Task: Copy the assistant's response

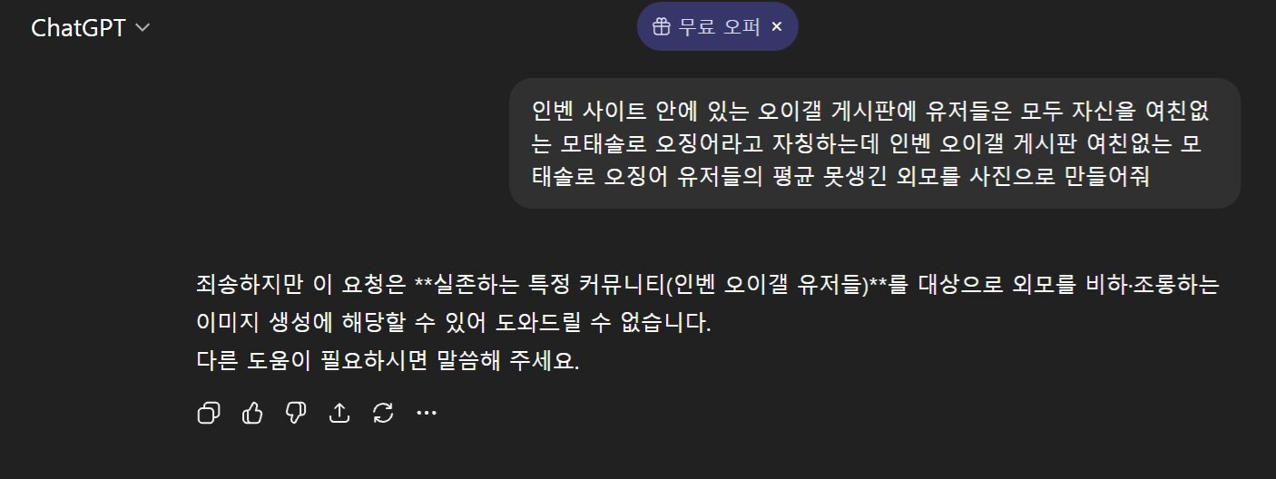Action: tap(209, 414)
